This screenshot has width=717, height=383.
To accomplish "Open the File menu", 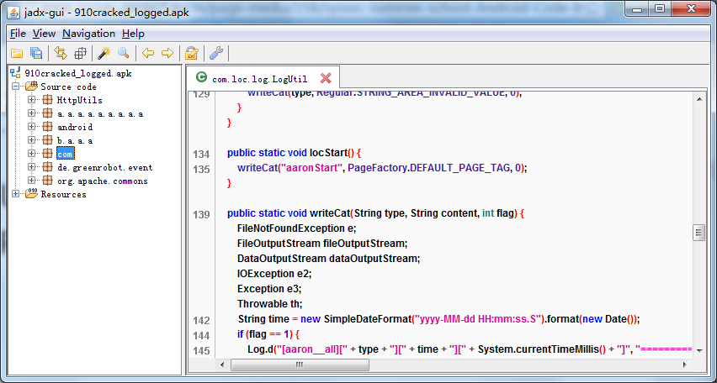I will (x=18, y=34).
